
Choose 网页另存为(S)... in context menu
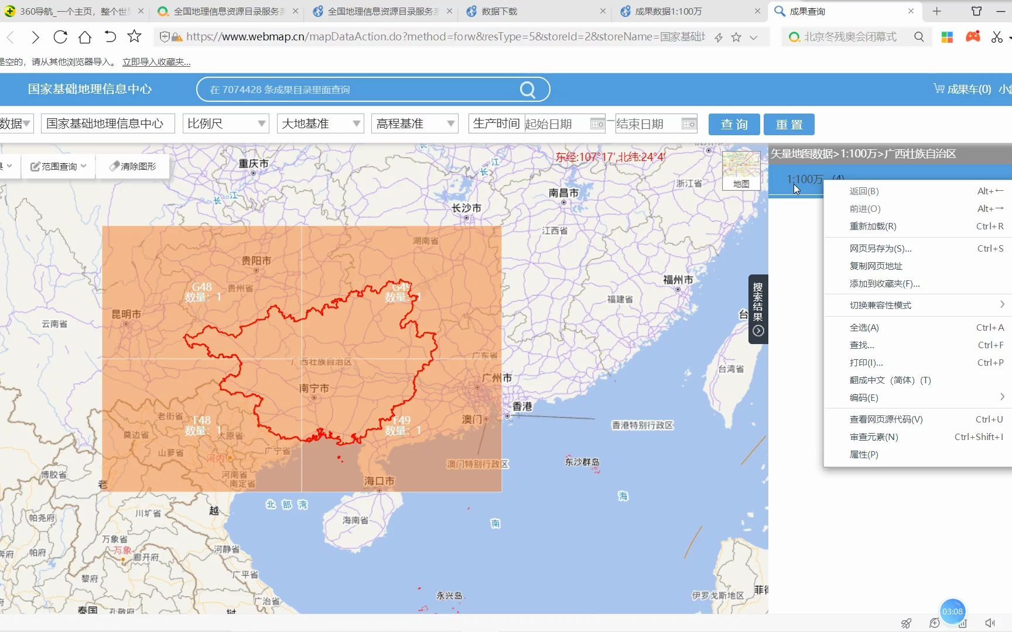tap(918, 249)
